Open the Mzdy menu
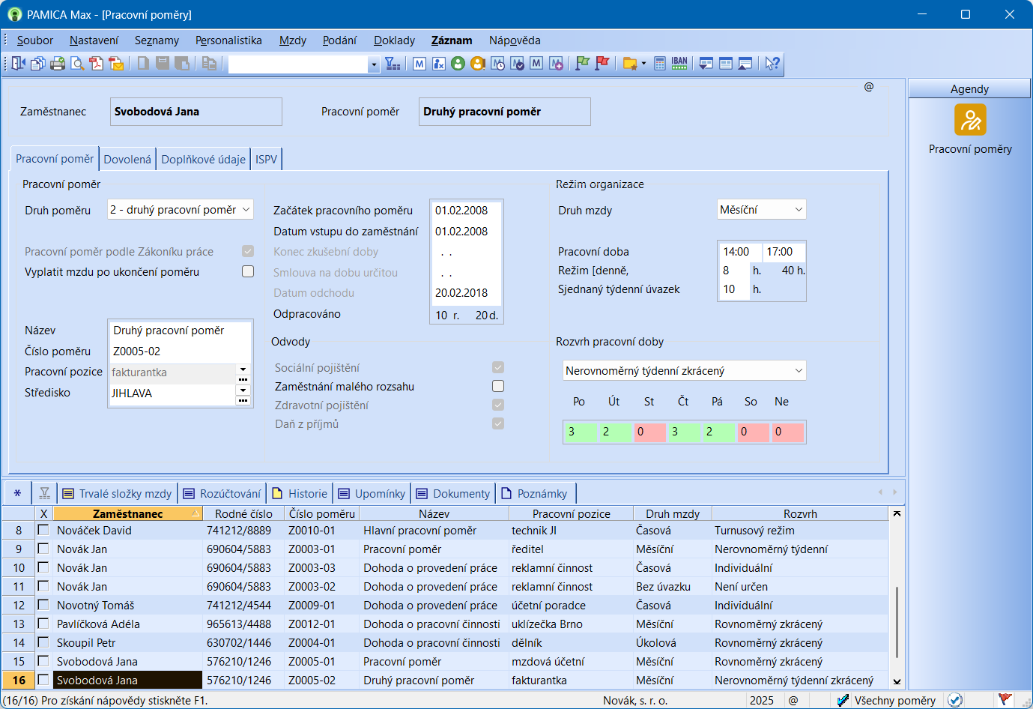The height and width of the screenshot is (709, 1033). coord(292,40)
